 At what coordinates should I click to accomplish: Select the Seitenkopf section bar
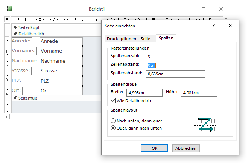(x=56, y=27)
